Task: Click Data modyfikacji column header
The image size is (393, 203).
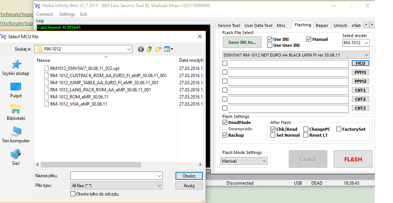Action: 191,60
